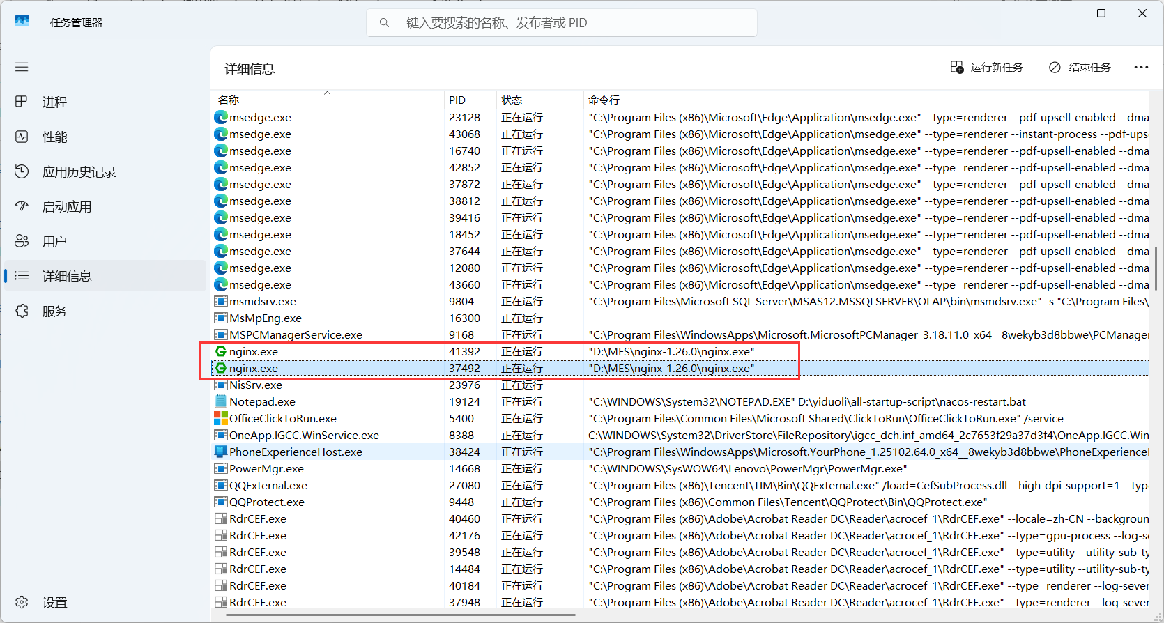Viewport: 1164px width, 623px height.
Task: Select msedge.exe row with PID 18452
Action: pos(680,234)
